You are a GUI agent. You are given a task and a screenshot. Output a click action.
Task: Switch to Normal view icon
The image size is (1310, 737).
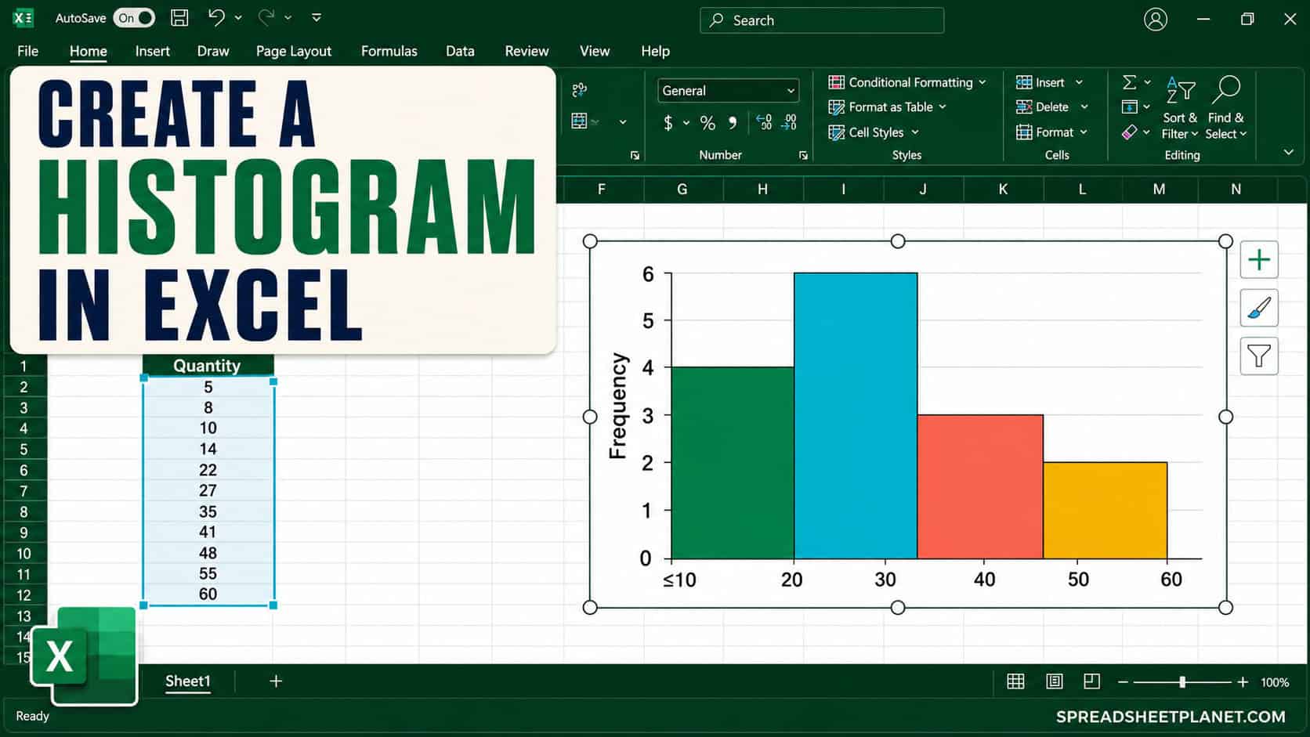click(x=1015, y=681)
